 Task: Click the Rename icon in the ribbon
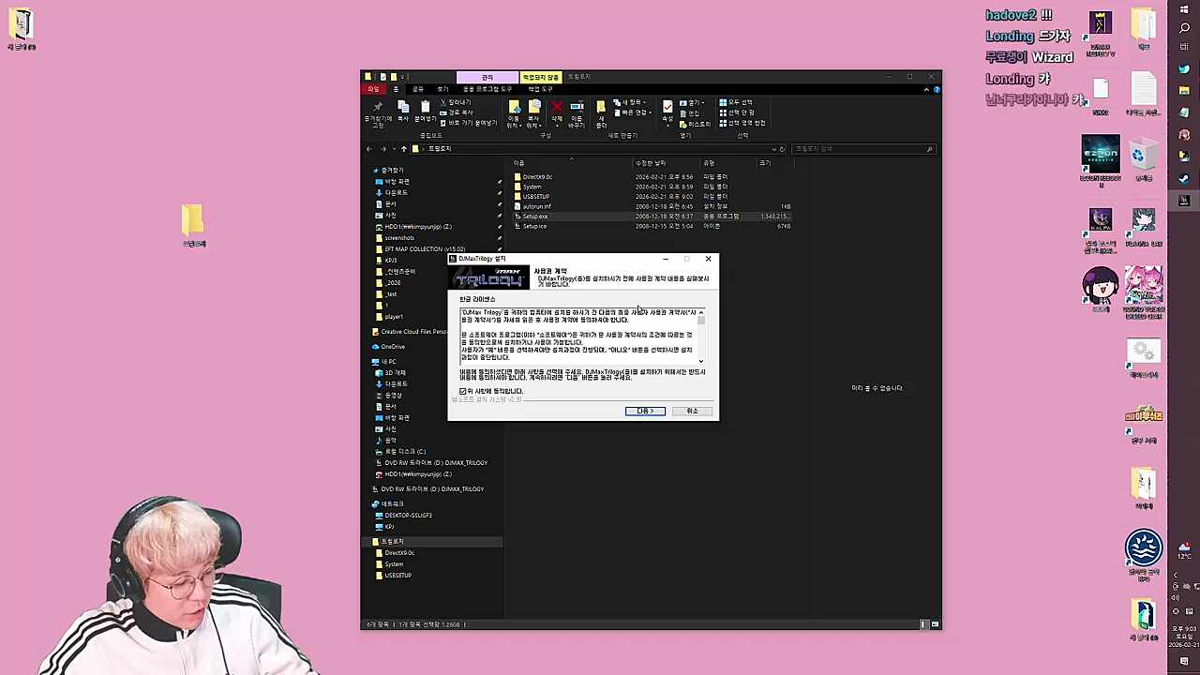pos(577,109)
